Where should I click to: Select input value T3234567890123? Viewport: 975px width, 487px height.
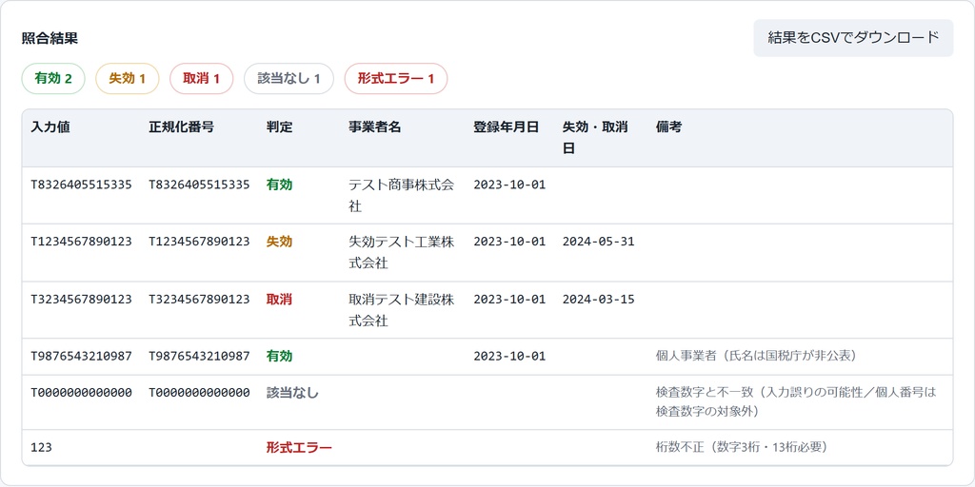coord(82,300)
